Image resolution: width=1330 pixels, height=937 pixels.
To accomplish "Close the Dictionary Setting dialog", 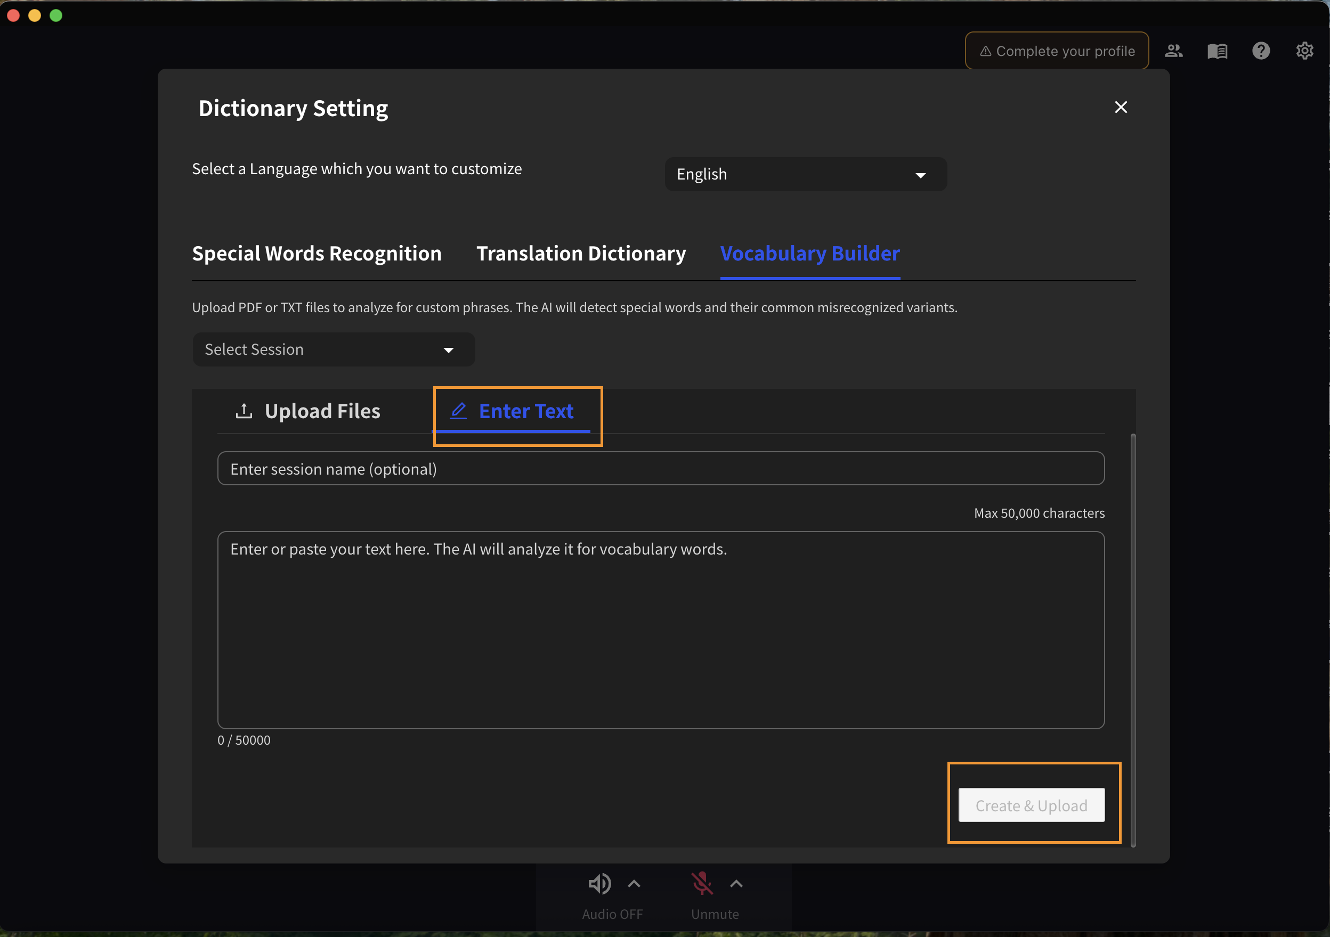I will [x=1120, y=107].
